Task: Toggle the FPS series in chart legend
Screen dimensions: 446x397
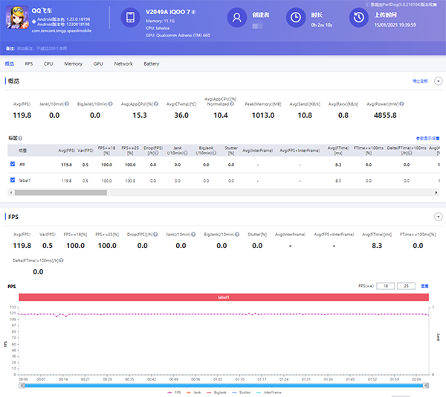Action: tap(173, 392)
